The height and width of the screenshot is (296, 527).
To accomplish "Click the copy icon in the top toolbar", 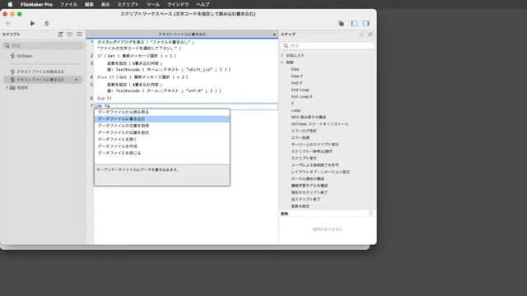I will pos(341,24).
